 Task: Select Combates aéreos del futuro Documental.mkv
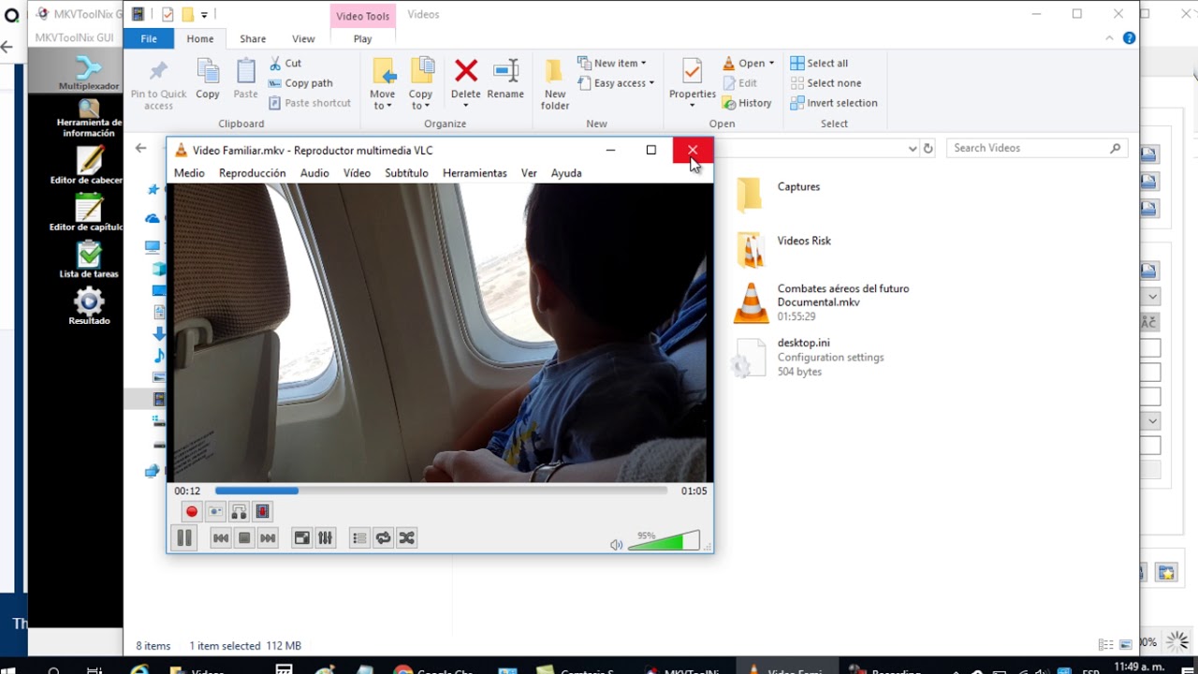[824, 302]
